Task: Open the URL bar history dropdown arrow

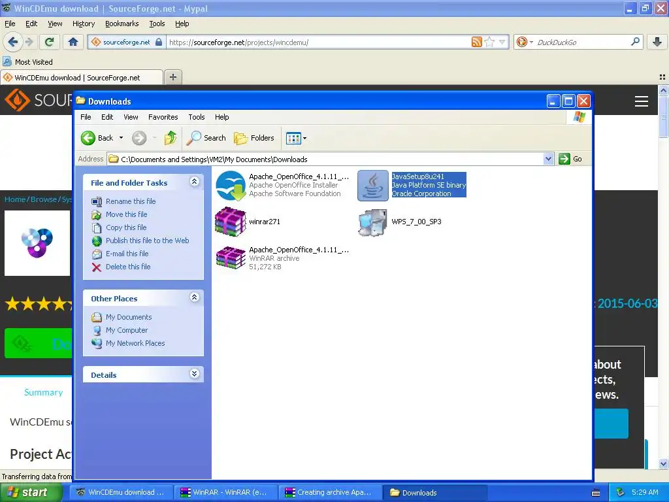Action: click(502, 42)
